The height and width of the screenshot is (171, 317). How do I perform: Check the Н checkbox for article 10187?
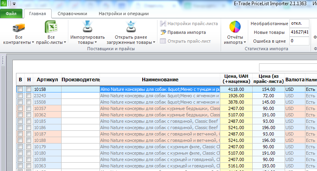29,134
